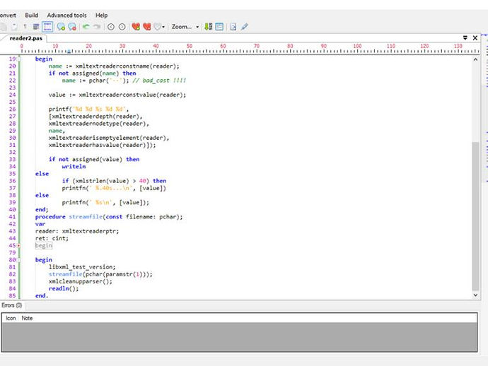
Task: Click the scroll down arrow of editor
Action: pyautogui.click(x=475, y=295)
